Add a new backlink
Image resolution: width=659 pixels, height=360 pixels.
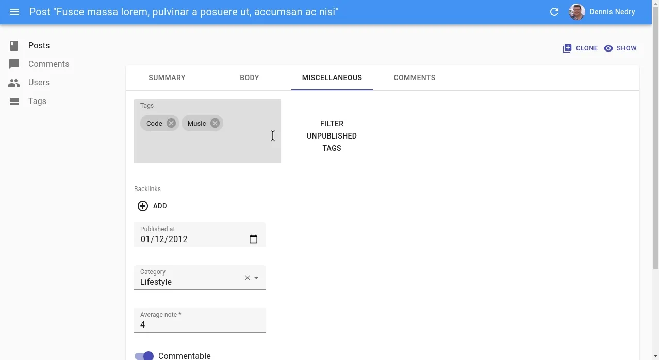(152, 205)
